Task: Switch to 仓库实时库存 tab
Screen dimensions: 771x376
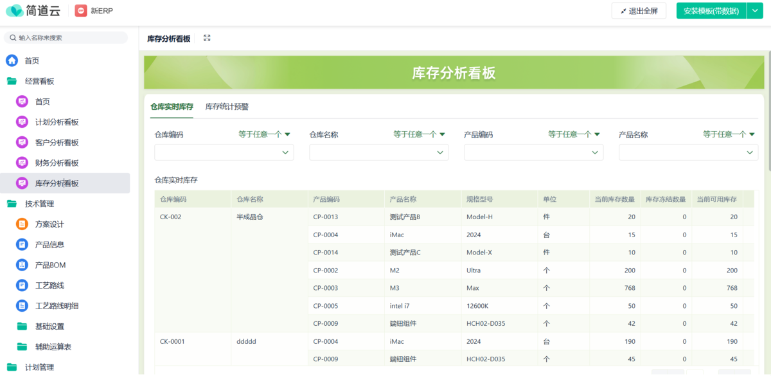Action: 172,107
